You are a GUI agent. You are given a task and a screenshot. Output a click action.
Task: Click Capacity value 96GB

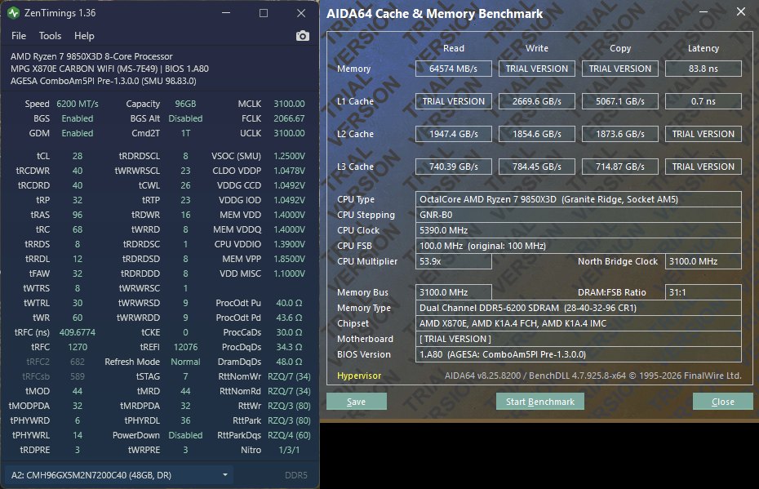[x=185, y=104]
